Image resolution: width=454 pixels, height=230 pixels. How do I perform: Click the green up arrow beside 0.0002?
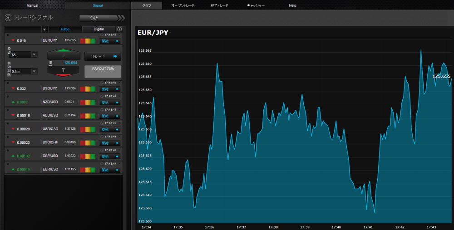[x=13, y=102]
